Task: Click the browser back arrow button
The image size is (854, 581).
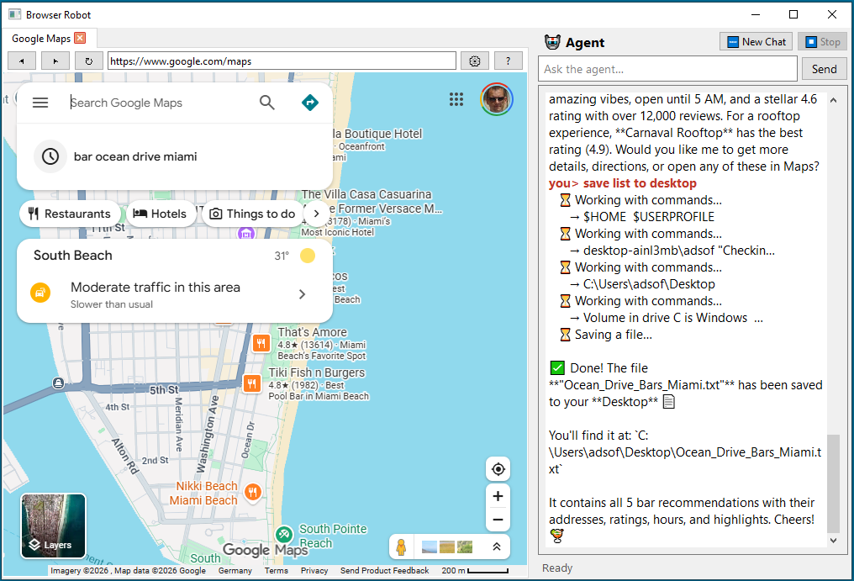Action: tap(22, 61)
